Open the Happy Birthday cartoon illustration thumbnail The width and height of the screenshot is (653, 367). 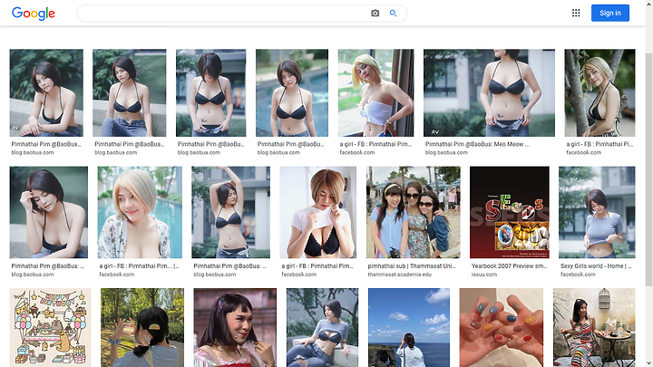[51, 327]
